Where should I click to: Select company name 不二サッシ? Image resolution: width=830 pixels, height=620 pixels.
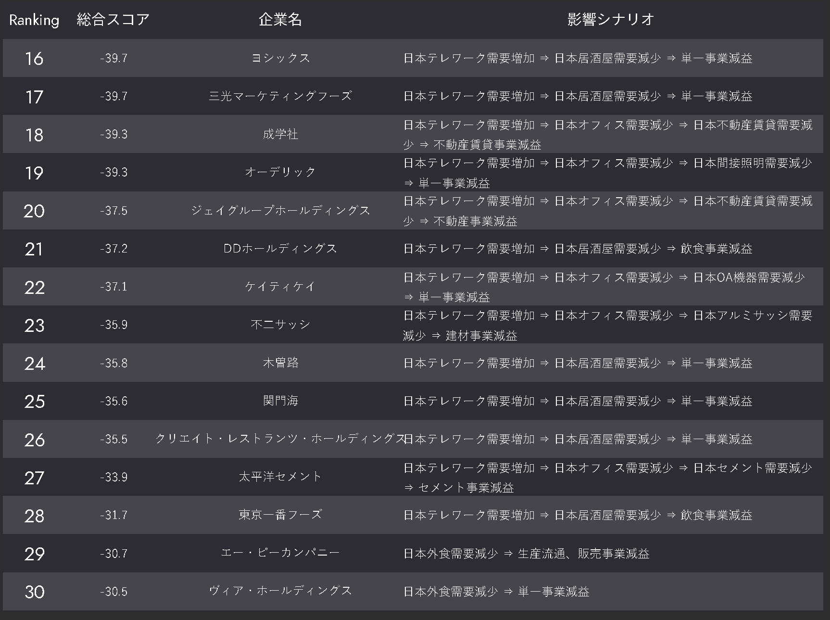tap(280, 325)
